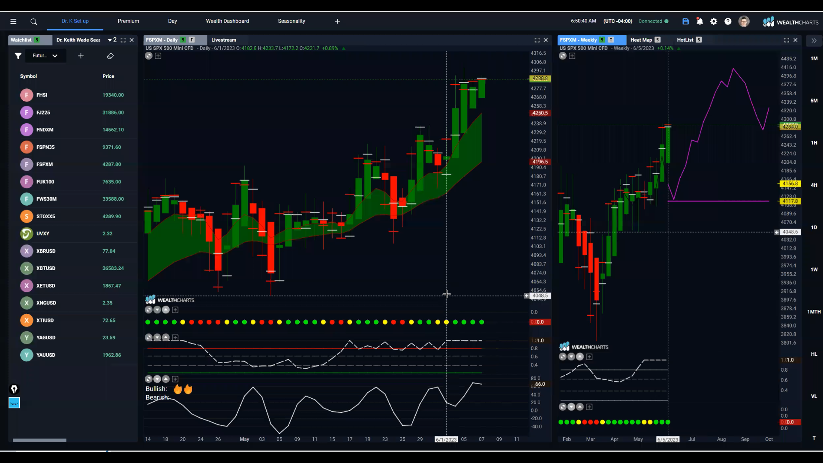
Task: Open the Futur... watchlist dropdown
Action: pos(45,56)
